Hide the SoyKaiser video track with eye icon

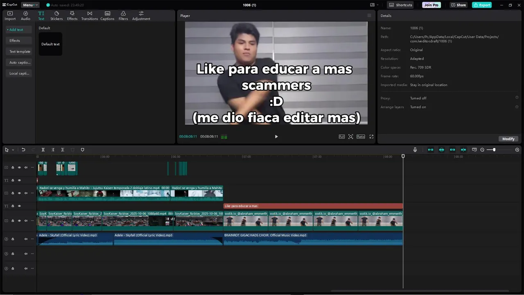(19, 220)
